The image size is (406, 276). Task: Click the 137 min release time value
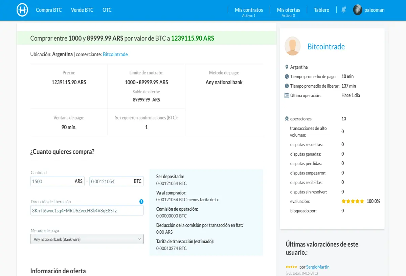click(348, 86)
